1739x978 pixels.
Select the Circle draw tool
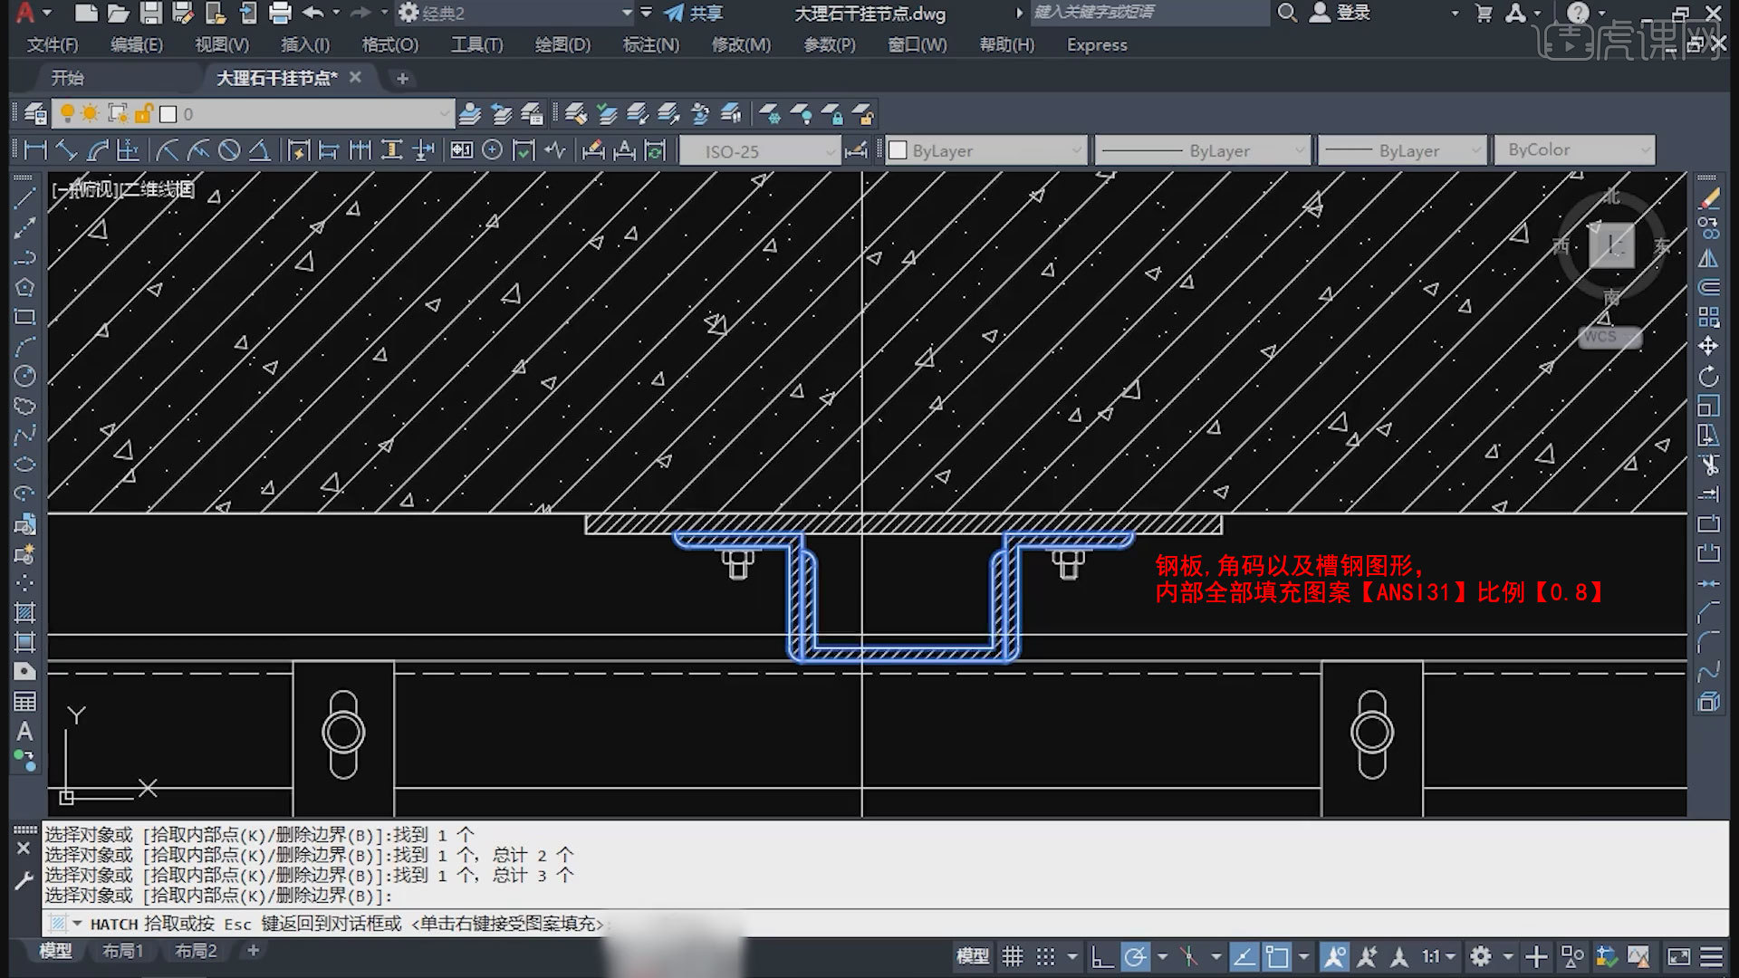[x=24, y=376]
